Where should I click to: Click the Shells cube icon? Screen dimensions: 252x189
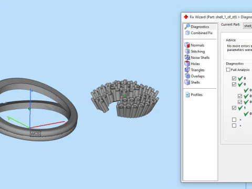pos(187,82)
